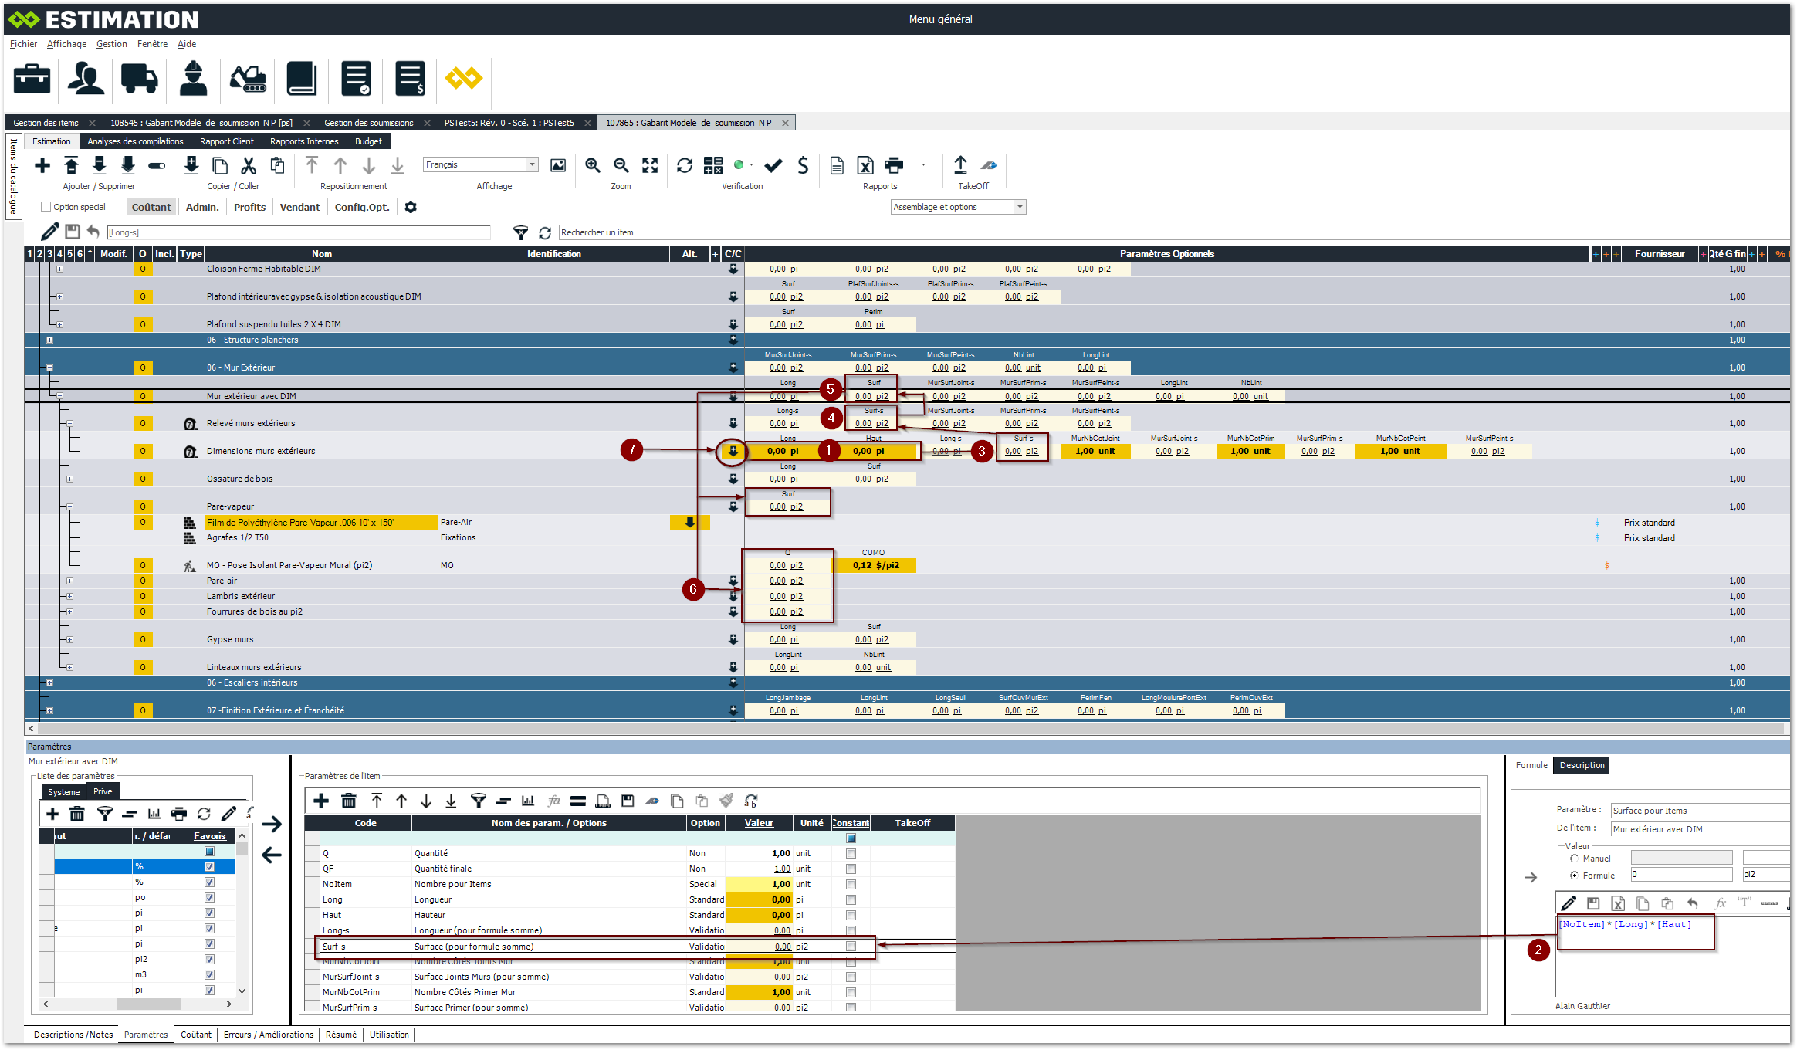Click the scissors cut icon

point(249,165)
